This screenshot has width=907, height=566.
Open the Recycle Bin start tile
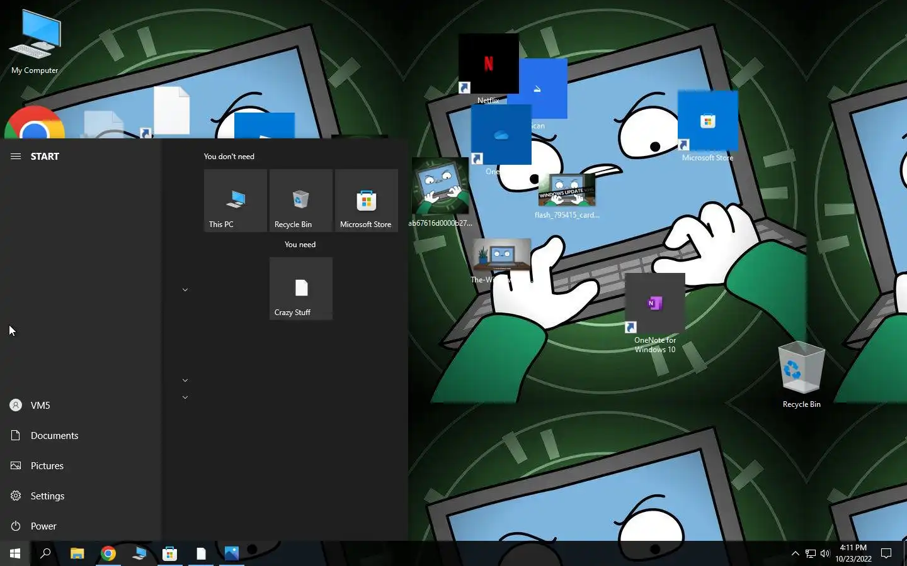pyautogui.click(x=301, y=201)
